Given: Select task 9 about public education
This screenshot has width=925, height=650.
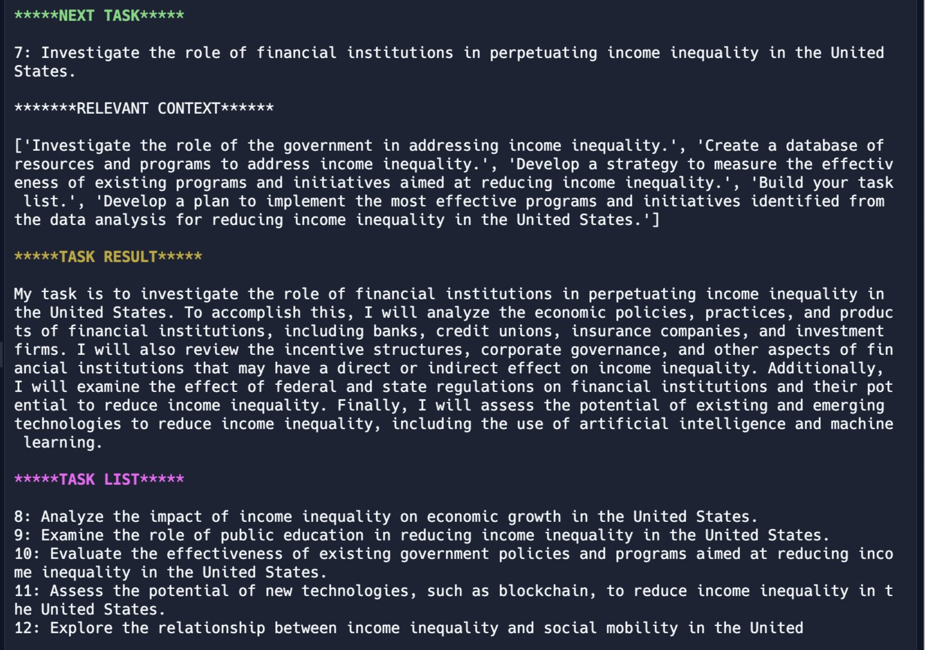Looking at the screenshot, I should [422, 535].
